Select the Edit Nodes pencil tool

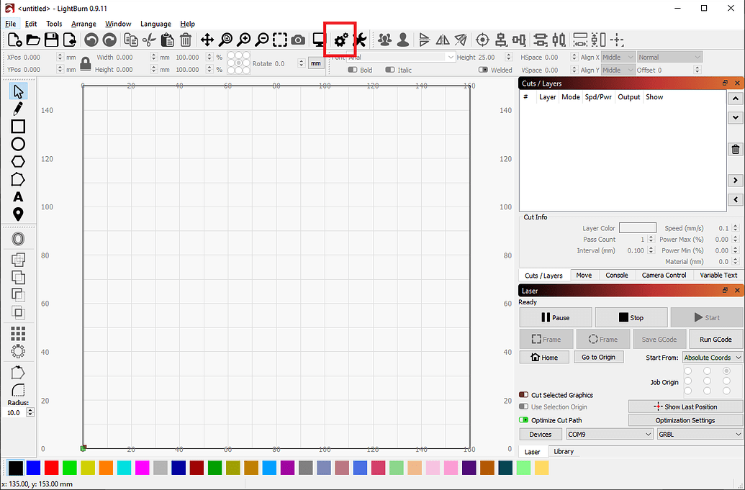click(17, 109)
